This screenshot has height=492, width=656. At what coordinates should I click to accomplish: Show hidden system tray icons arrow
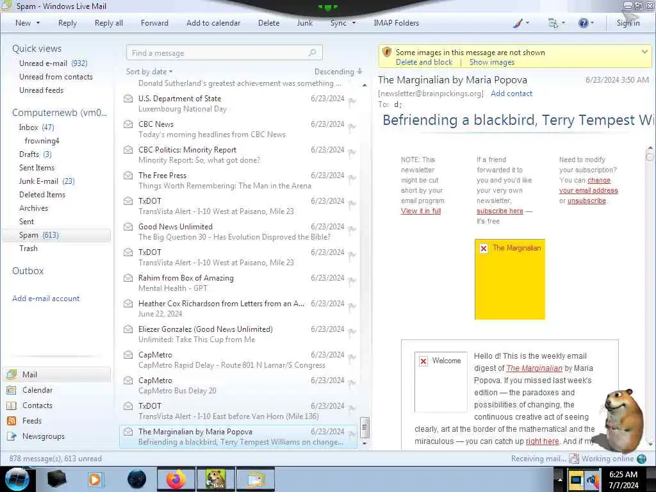pos(560,479)
